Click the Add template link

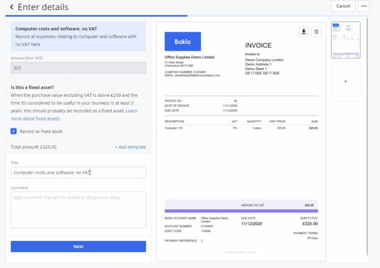click(130, 147)
